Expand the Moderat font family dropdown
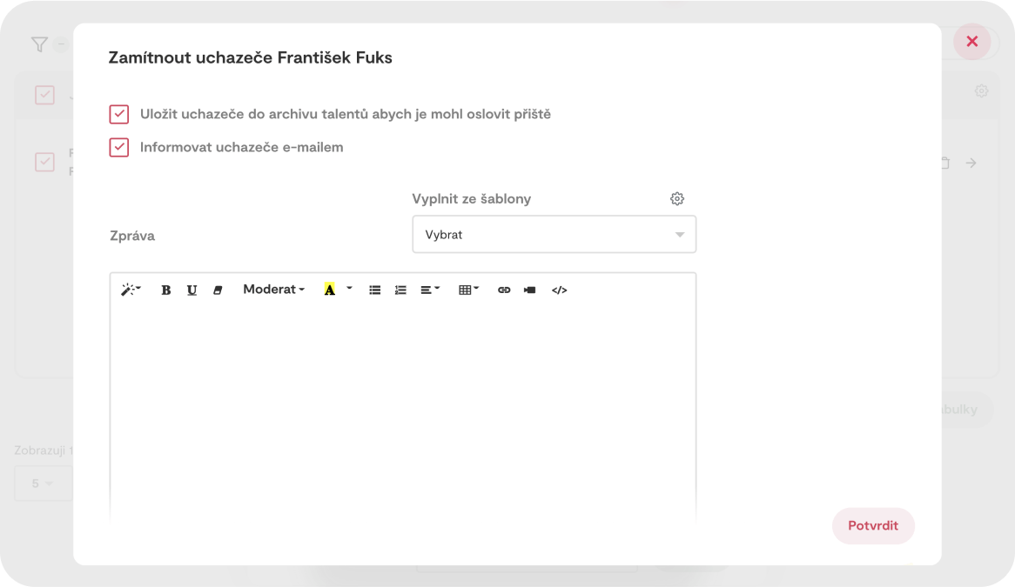This screenshot has width=1015, height=587. pyautogui.click(x=273, y=290)
